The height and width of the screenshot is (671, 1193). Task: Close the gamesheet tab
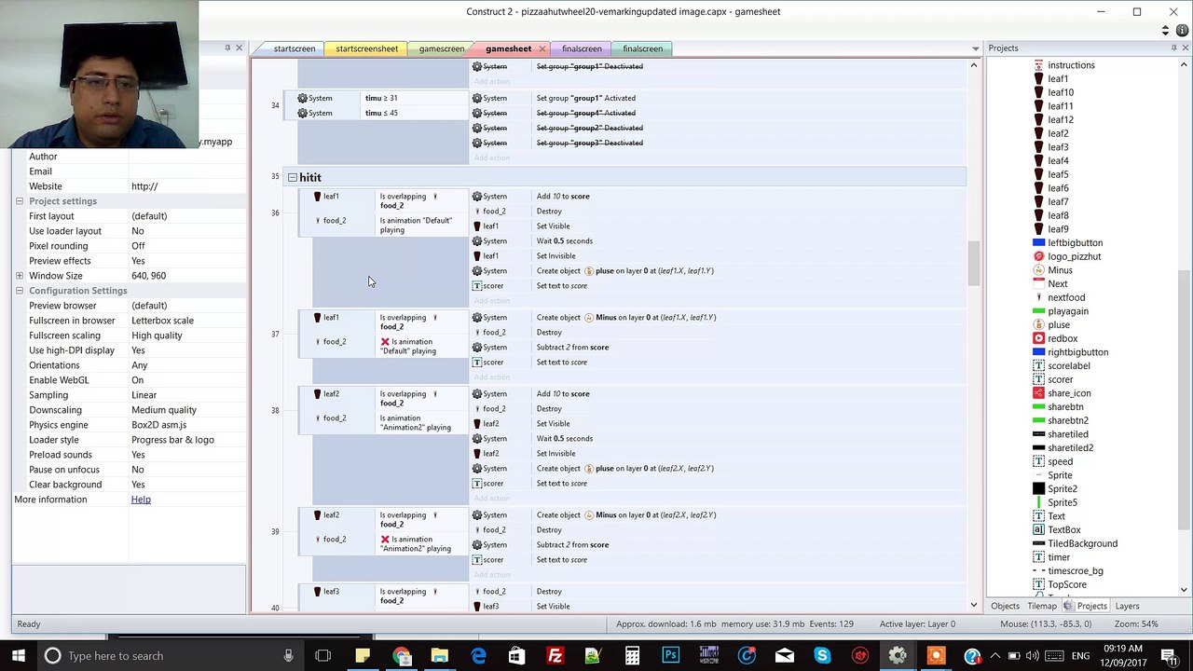[542, 48]
